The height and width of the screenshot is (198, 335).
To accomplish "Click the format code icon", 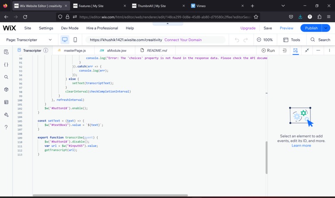I will tap(285, 50).
